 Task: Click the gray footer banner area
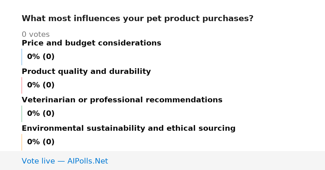pyautogui.click(x=162, y=161)
